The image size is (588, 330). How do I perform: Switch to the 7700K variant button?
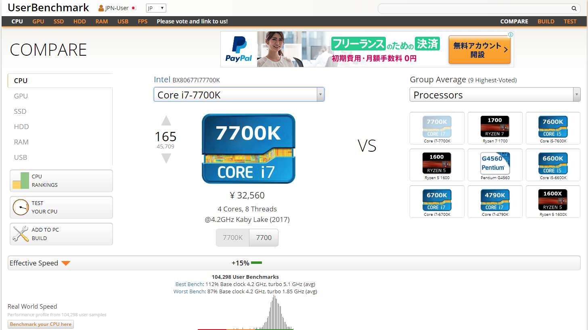(233, 238)
